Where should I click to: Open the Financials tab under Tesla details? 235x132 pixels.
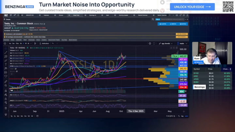click(x=31, y=40)
